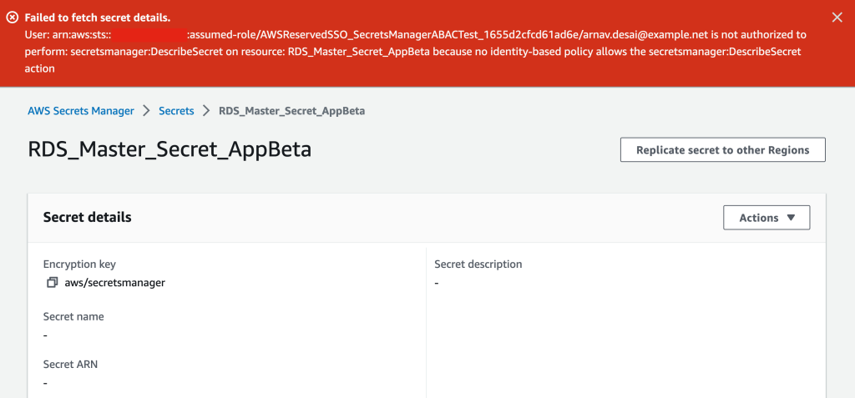Screen dimensions: 855x398
Task: Click the RDS_Master_Secret_AppBeta page heading
Action: (169, 150)
